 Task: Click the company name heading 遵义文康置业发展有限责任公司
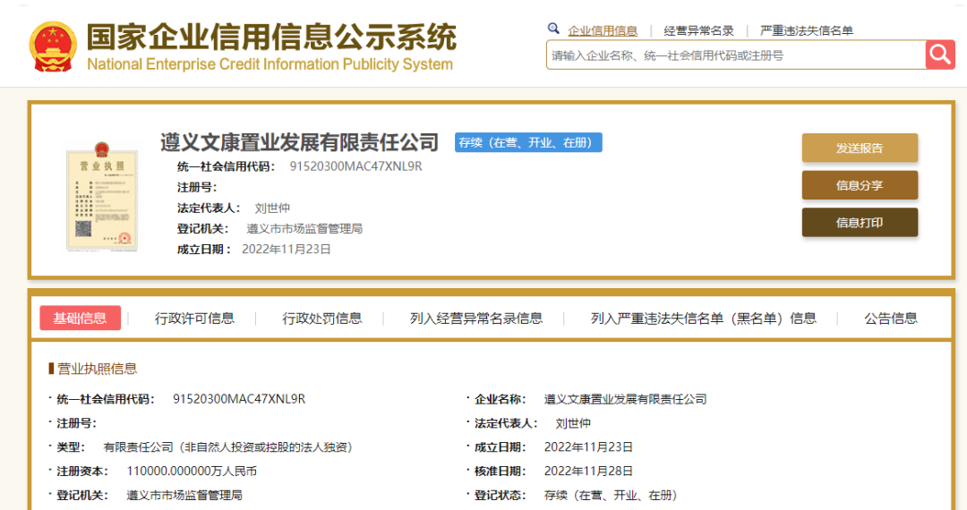[x=300, y=142]
